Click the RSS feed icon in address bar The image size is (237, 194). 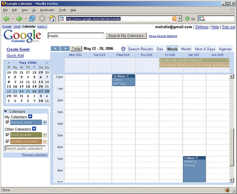pos(174,19)
